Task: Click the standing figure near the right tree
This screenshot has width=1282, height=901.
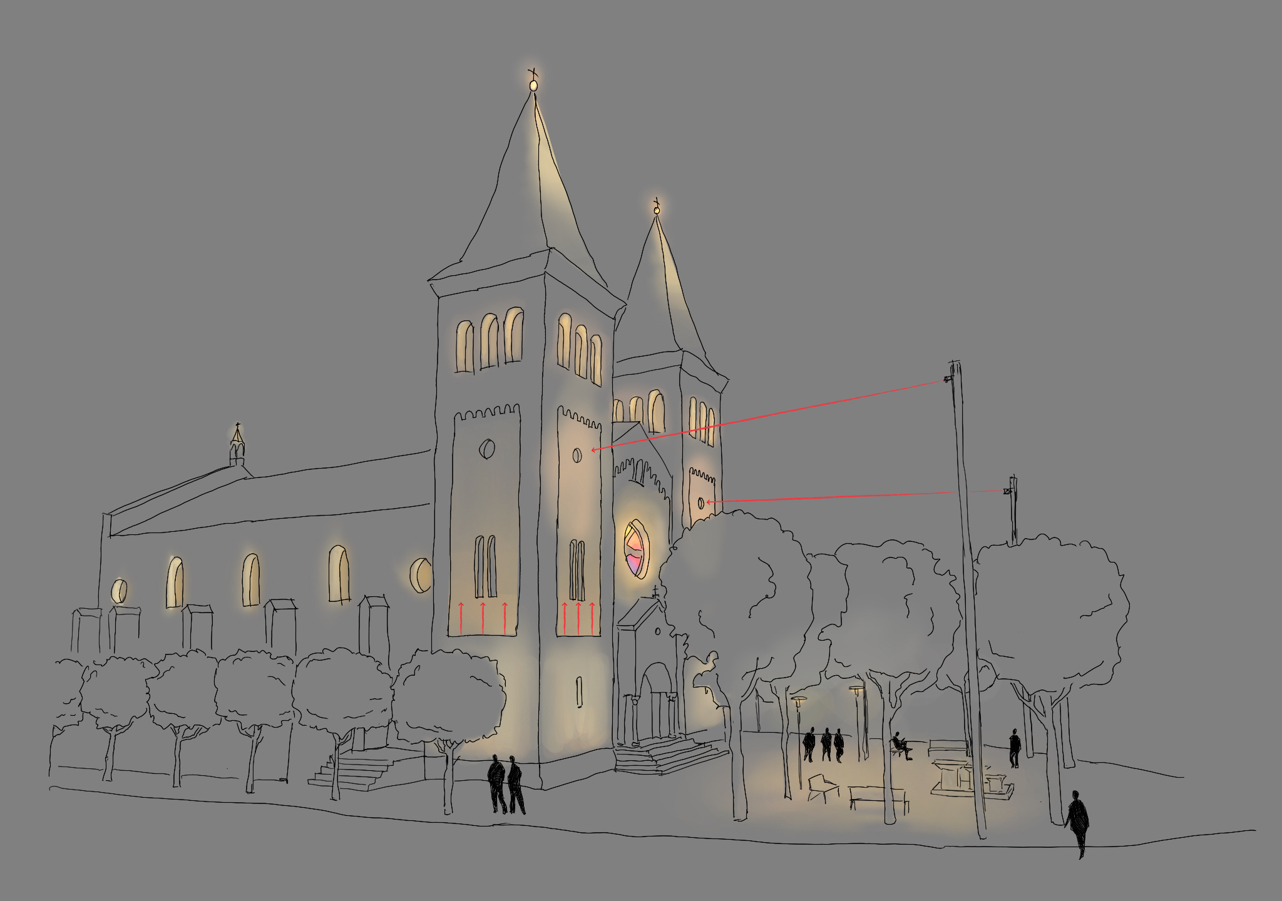Action: click(1015, 748)
